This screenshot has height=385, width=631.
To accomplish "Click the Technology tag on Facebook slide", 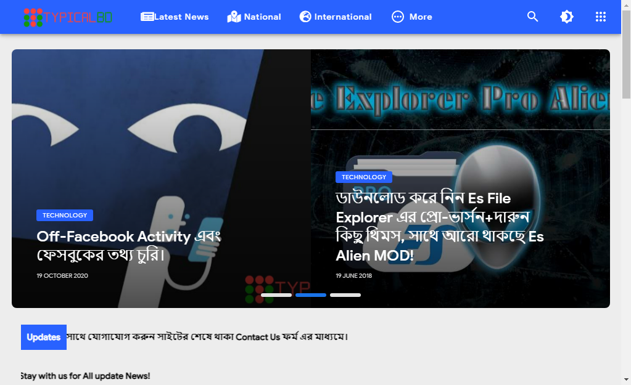I will [x=65, y=216].
